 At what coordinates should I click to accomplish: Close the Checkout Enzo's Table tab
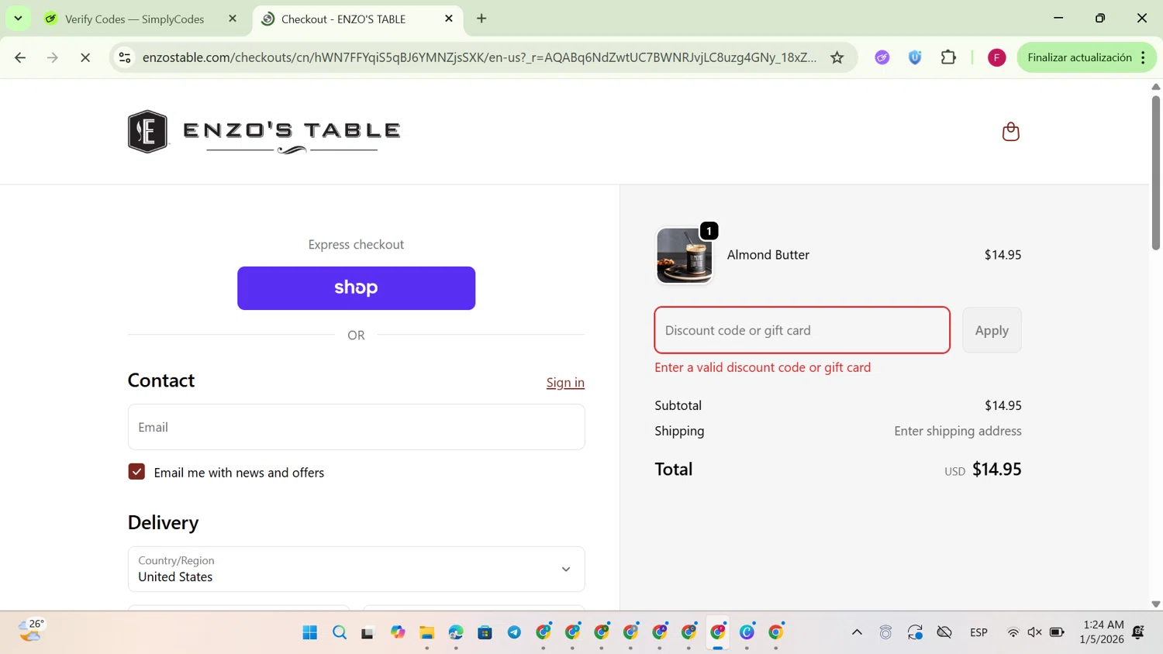(x=449, y=19)
